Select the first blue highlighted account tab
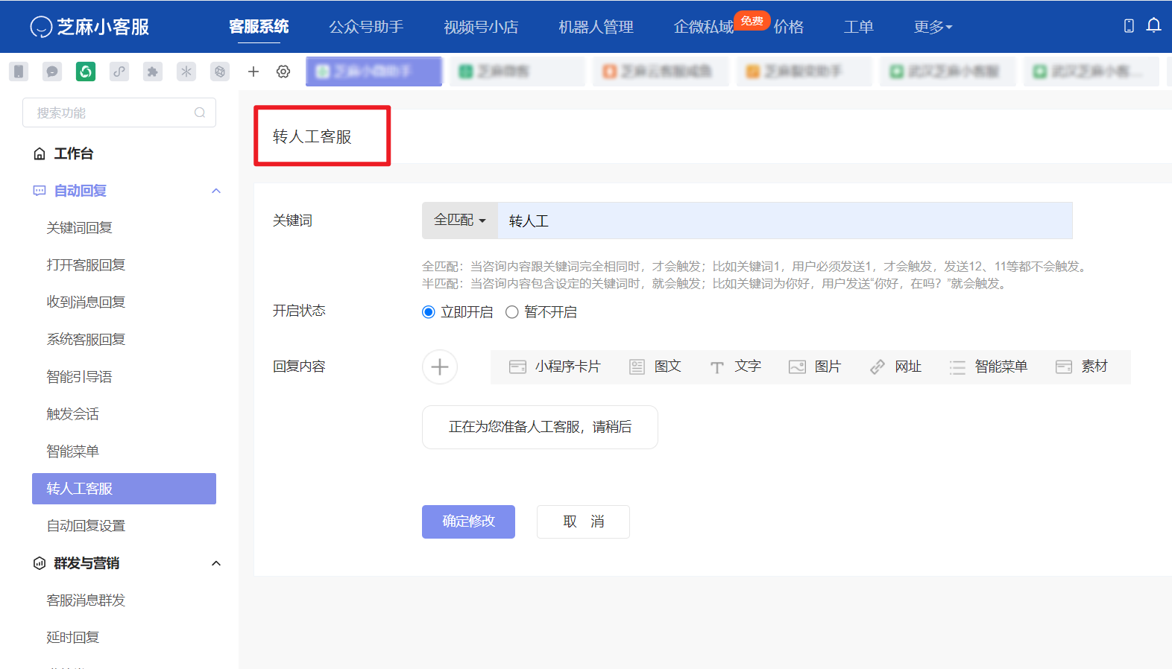 coord(374,72)
